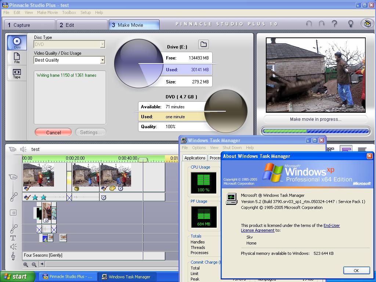Select the Disc output icon
376x282 pixels.
(17, 43)
